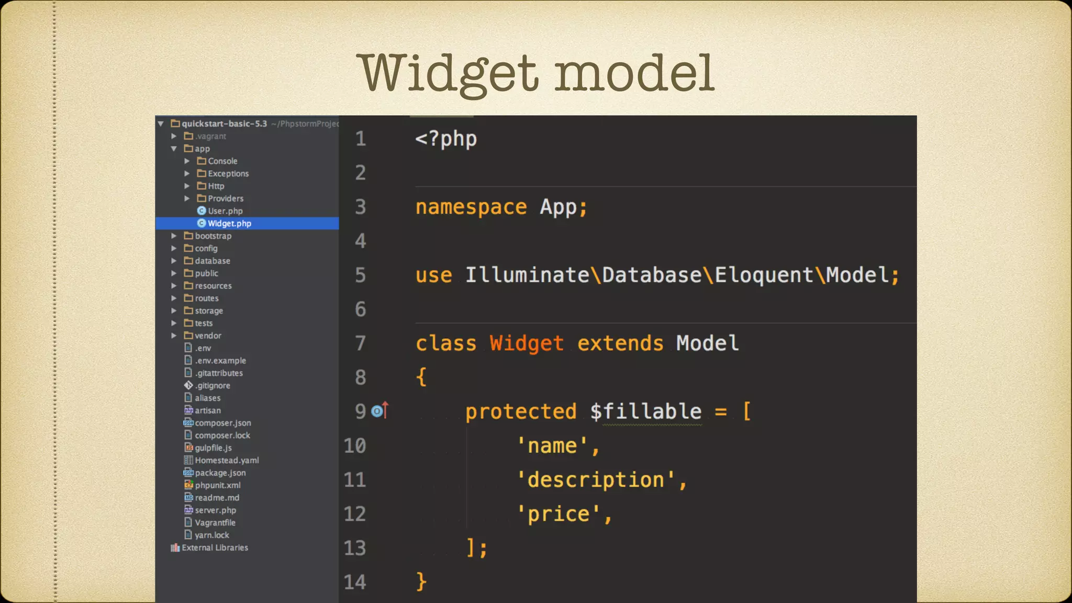The height and width of the screenshot is (603, 1072).
Task: Click the project root folder icon
Action: click(x=175, y=124)
